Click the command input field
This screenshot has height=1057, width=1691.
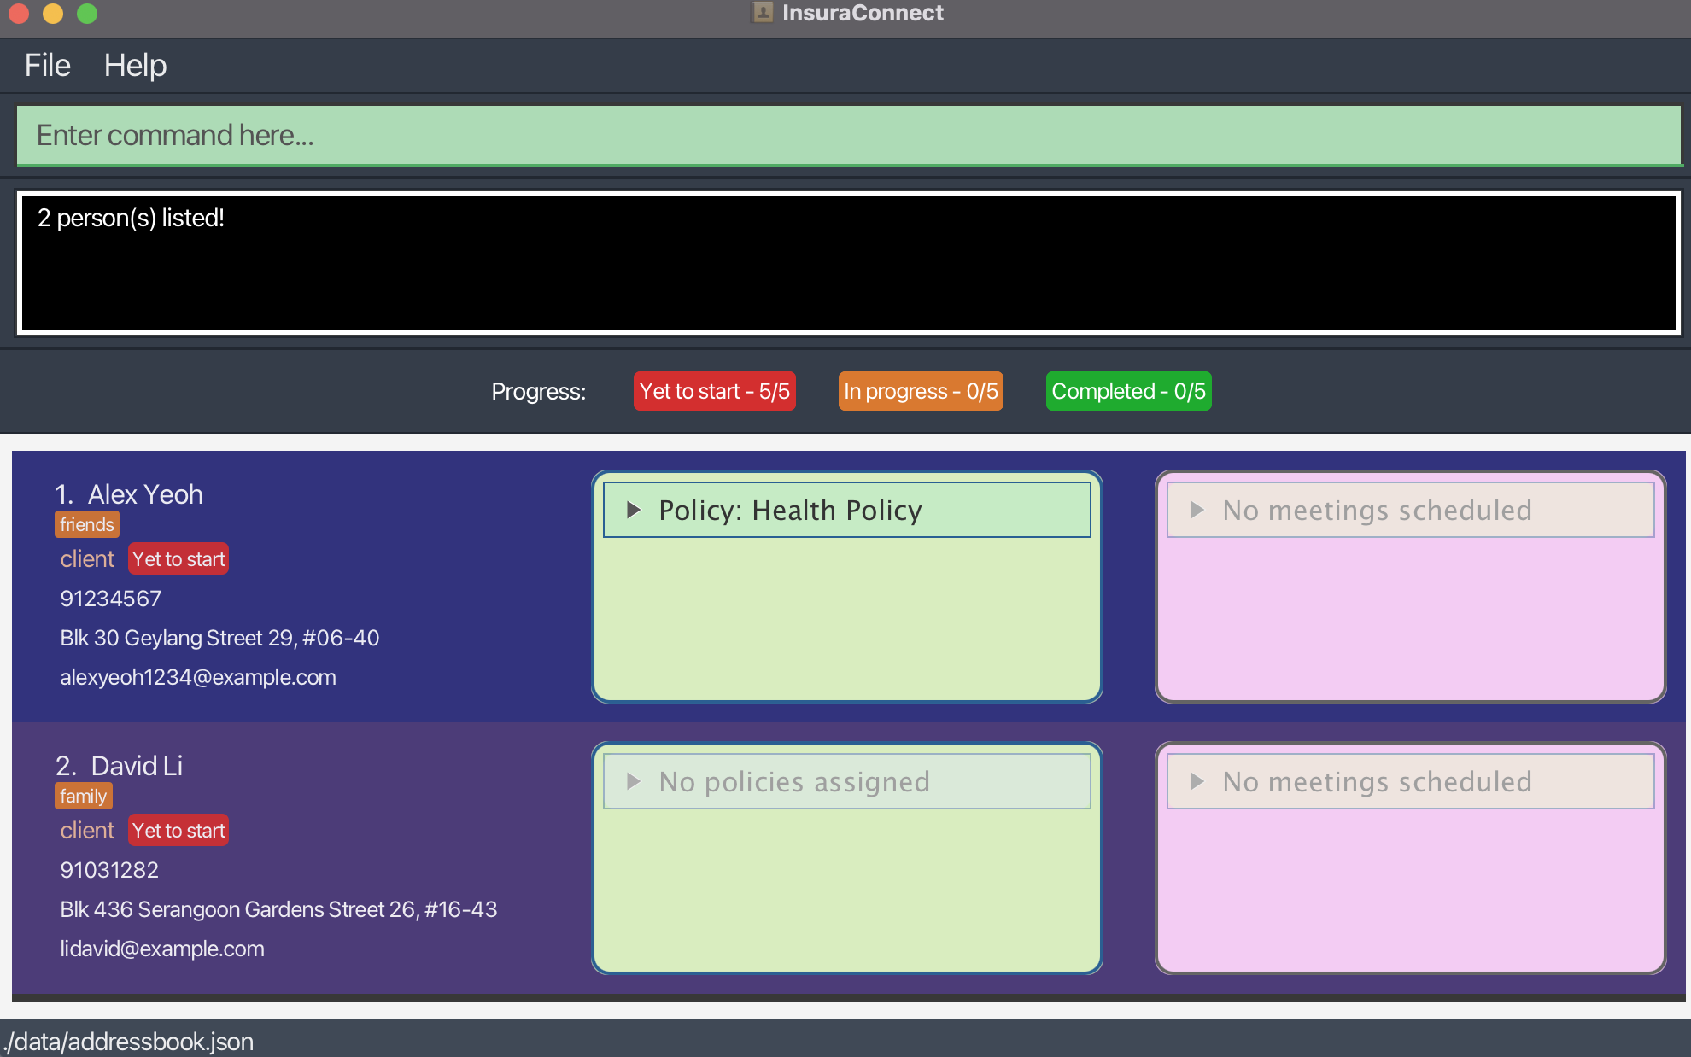pos(849,135)
